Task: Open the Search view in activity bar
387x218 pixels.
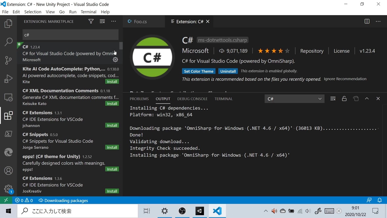Action: click(x=8, y=42)
